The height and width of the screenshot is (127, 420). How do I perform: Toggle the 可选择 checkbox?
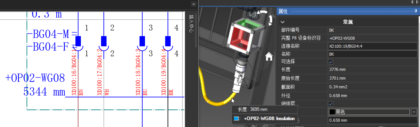pos(331,62)
